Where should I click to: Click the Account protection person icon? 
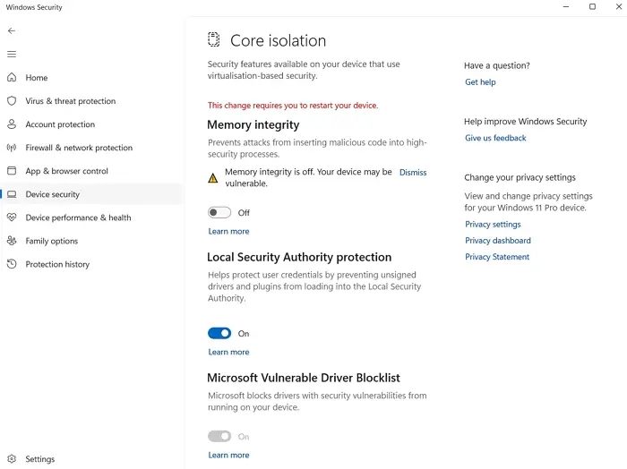[12, 124]
